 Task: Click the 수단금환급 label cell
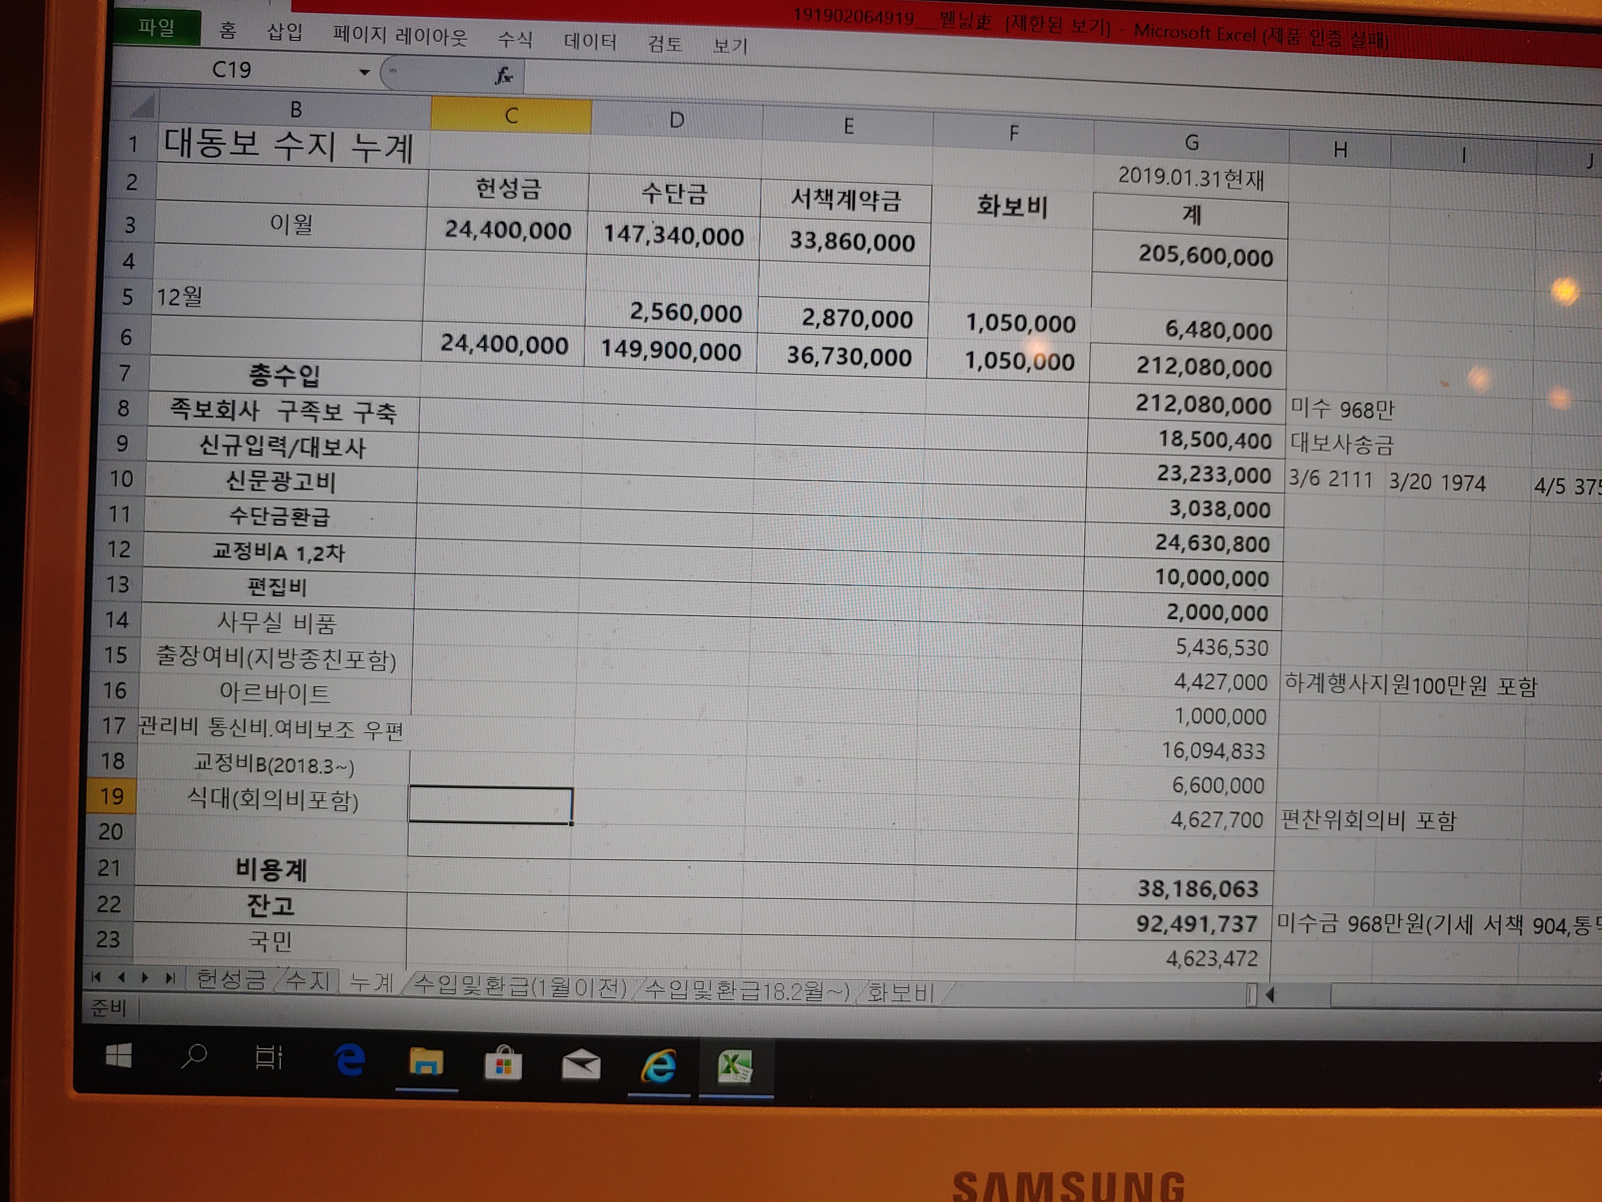[280, 516]
